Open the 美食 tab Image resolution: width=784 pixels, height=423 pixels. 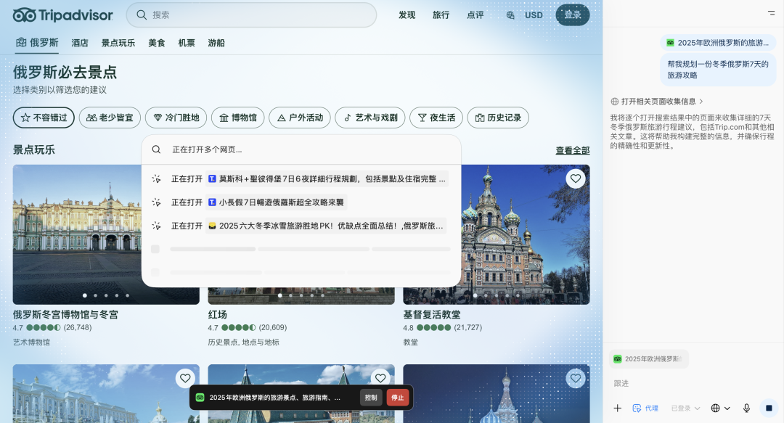pyautogui.click(x=157, y=43)
